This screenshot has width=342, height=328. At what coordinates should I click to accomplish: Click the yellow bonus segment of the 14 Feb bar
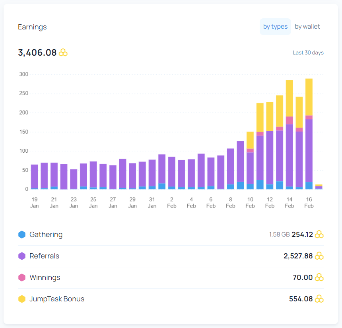pyautogui.click(x=289, y=98)
